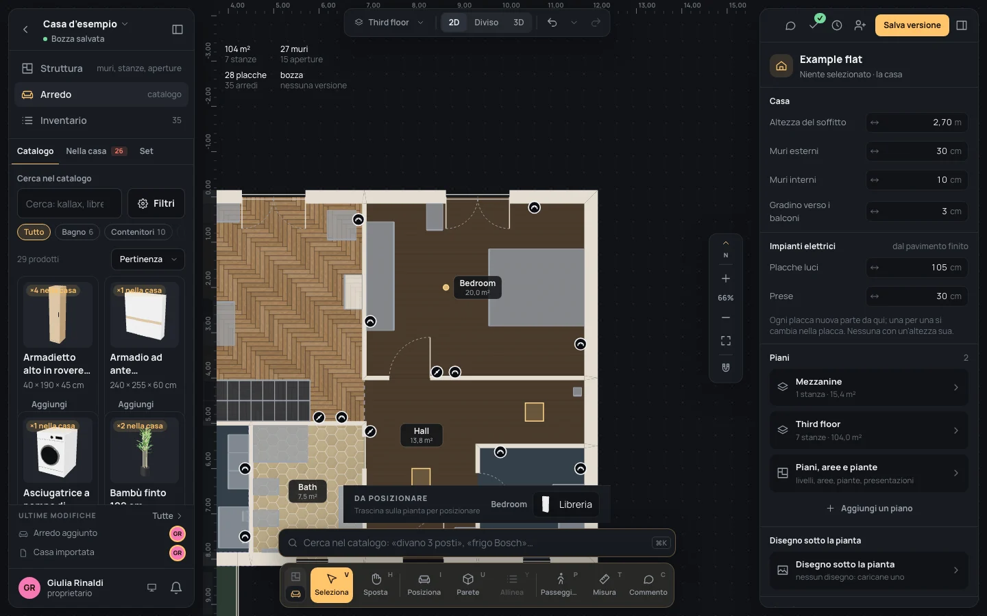Toggle the snap magnet icon

coord(726,368)
